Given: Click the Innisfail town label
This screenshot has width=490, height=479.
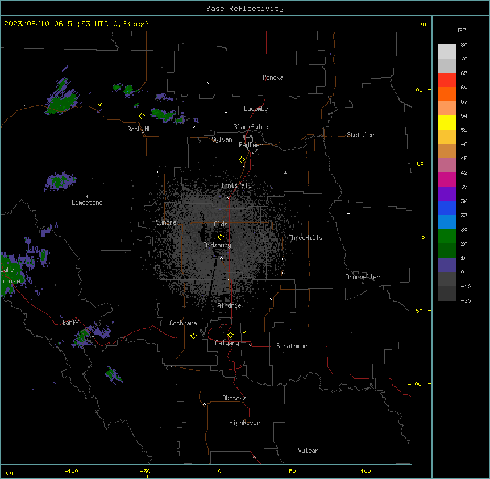Looking at the screenshot, I should pos(236,185).
